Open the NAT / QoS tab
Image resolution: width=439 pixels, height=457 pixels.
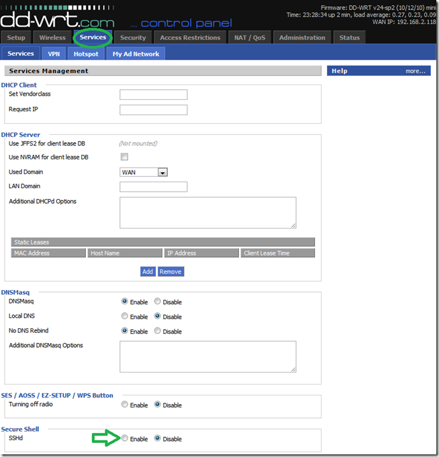coord(250,38)
